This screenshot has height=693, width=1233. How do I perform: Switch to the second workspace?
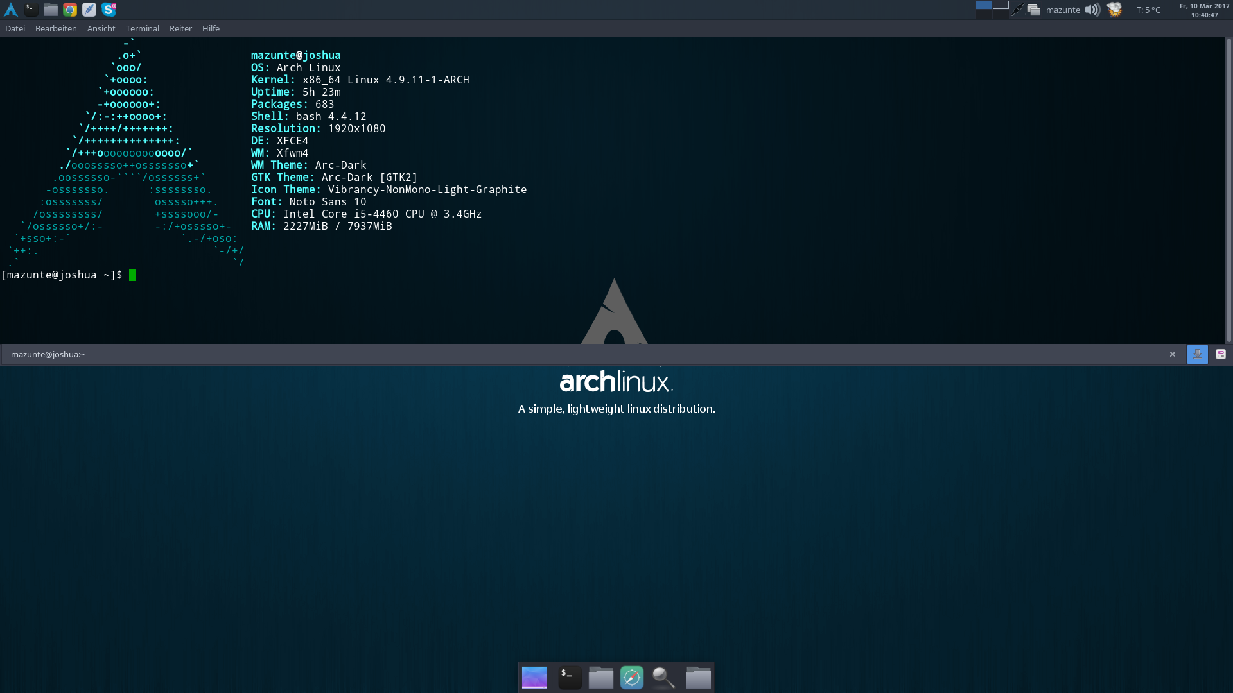point(1001,5)
